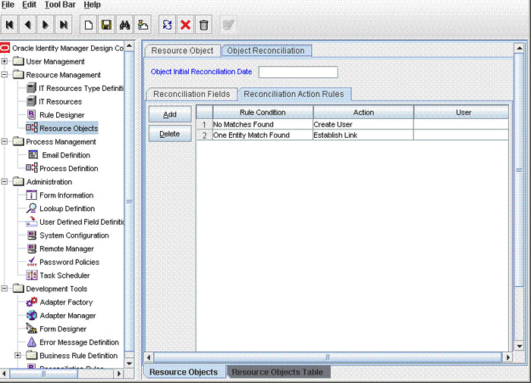Expand the Business Rule Definition node

coord(17,355)
